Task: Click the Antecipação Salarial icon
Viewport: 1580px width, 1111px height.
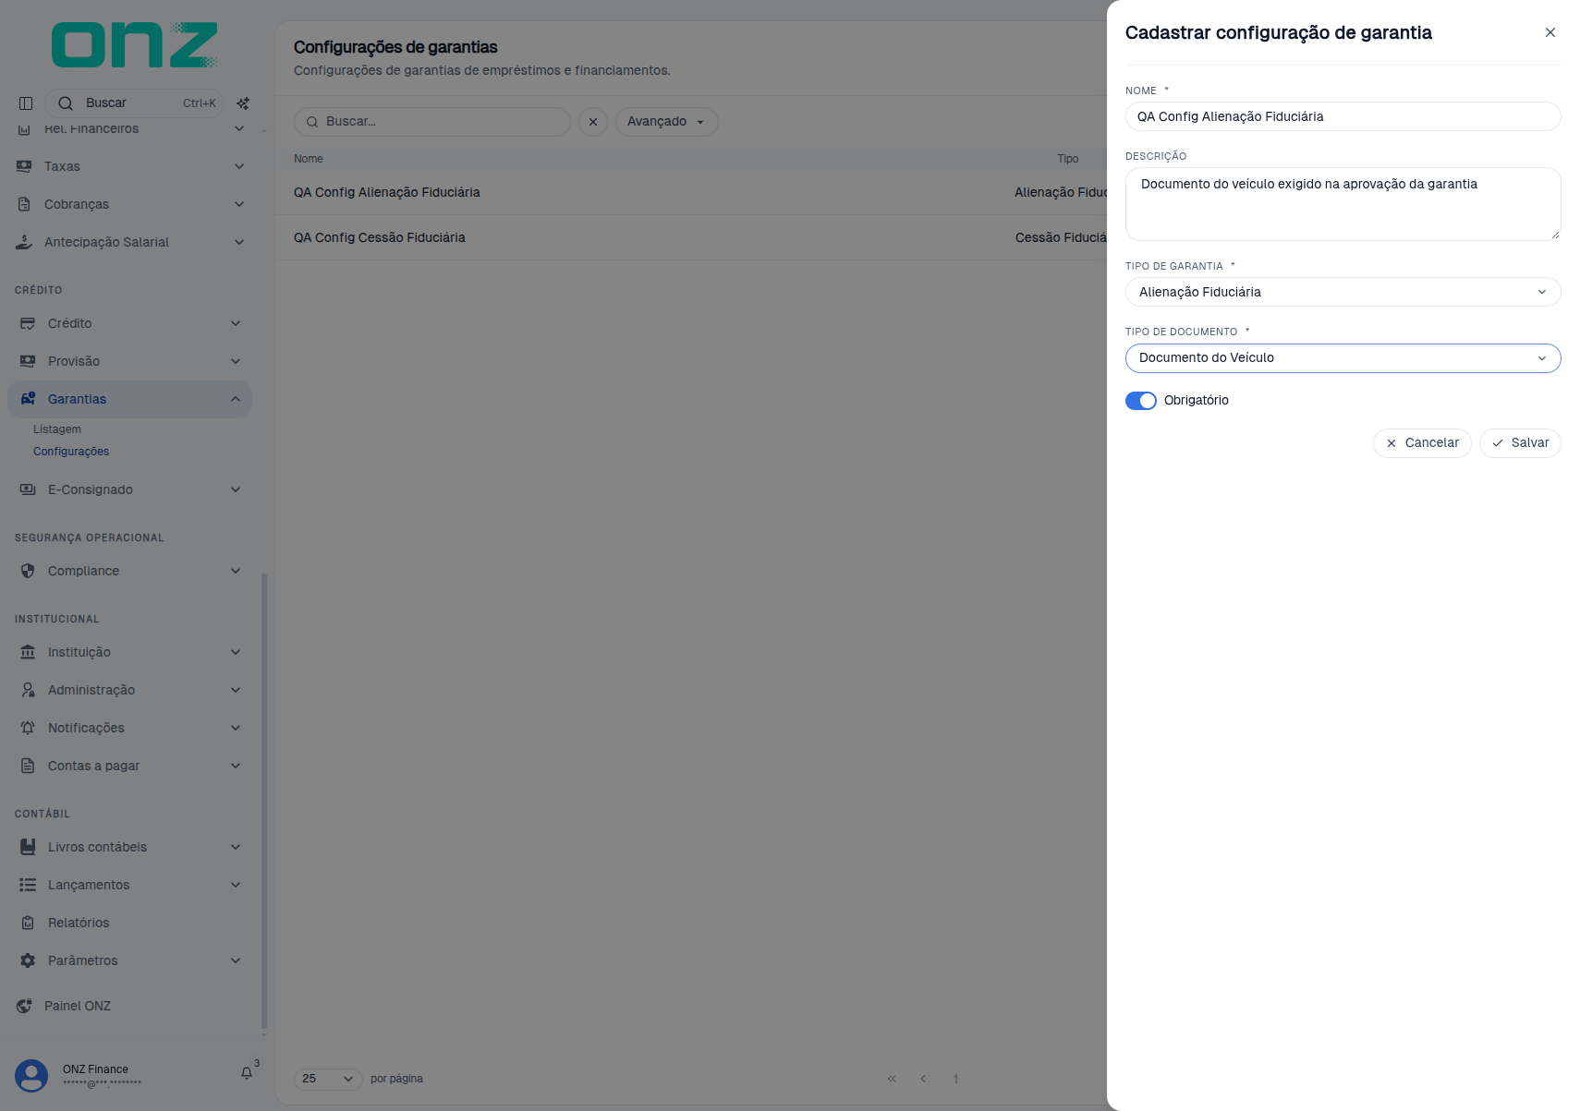Action: coord(24,242)
